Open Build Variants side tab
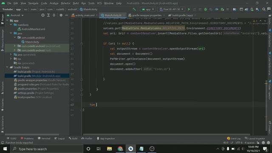Viewport: 272px width, 153px height. pos(2,124)
